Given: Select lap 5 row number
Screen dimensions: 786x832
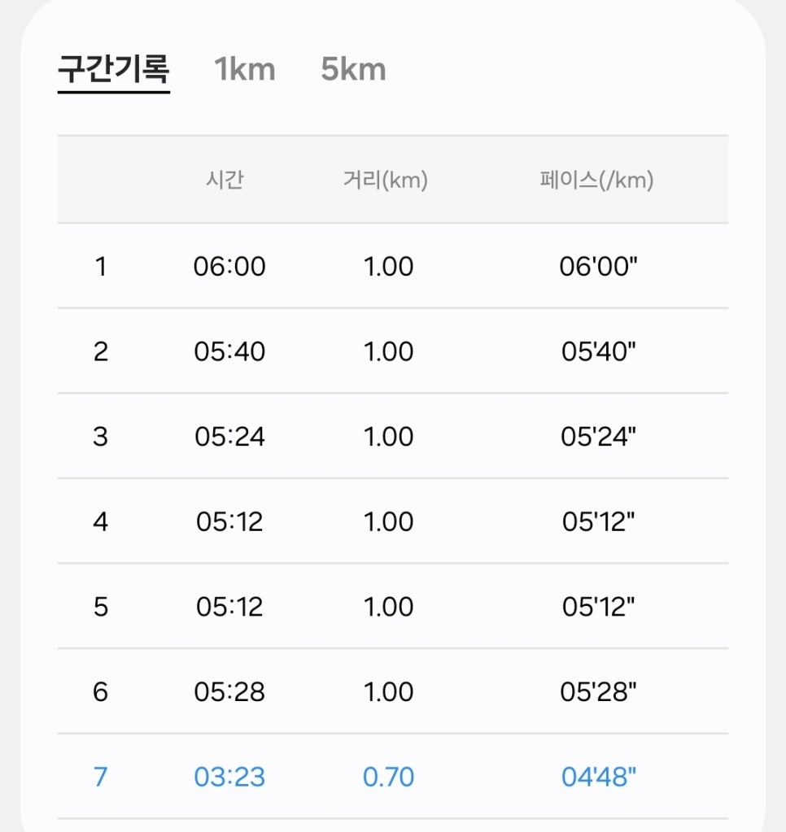Looking at the screenshot, I should pos(100,607).
